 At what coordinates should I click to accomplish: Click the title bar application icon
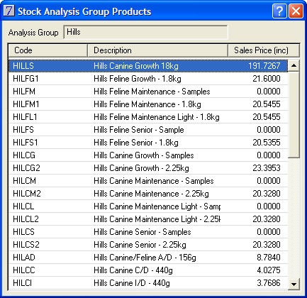pyautogui.click(x=9, y=11)
